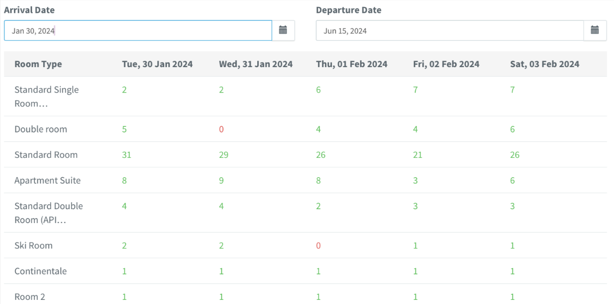Select the Continentale row label
Viewport: 614px width, 304px height.
pyautogui.click(x=40, y=271)
